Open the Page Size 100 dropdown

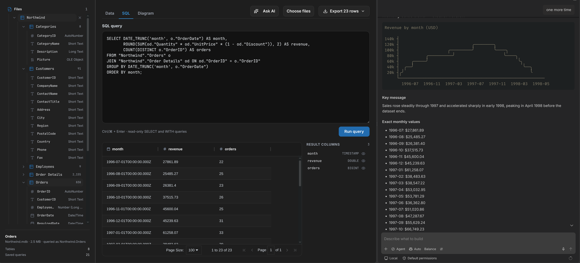click(x=193, y=250)
